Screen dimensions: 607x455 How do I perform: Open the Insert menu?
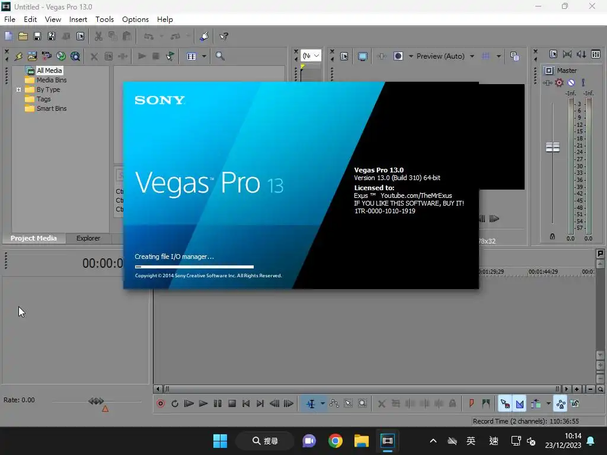(x=78, y=20)
